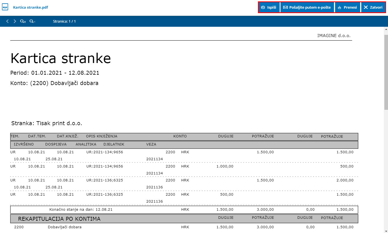388x233 pixels.
Task: Click the Kartica stranke document heading
Action: click(61, 58)
